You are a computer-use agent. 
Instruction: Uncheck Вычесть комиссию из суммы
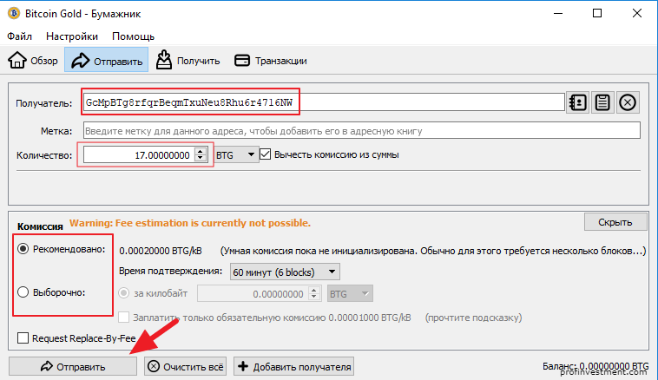click(266, 154)
